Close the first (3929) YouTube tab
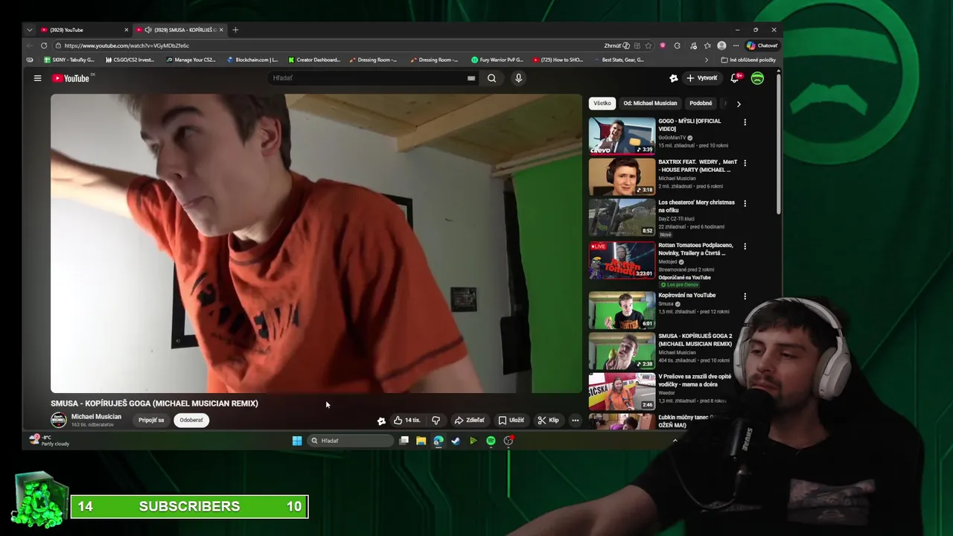The height and width of the screenshot is (536, 953). coord(126,30)
